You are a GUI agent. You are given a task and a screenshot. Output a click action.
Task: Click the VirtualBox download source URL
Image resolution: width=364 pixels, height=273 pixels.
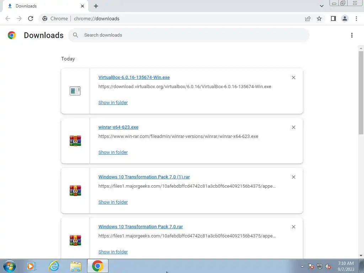pos(185,87)
